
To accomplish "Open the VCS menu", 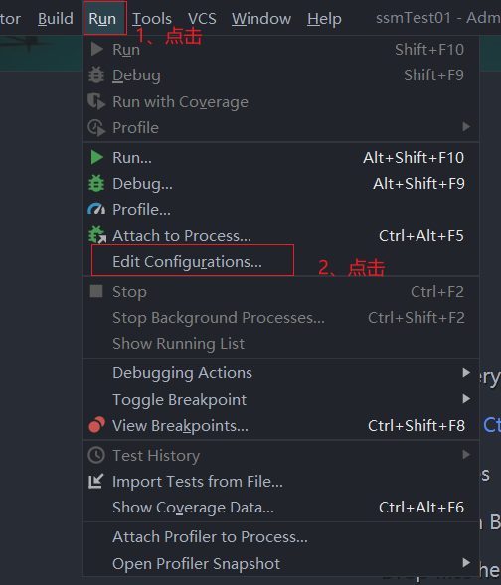I will [202, 18].
